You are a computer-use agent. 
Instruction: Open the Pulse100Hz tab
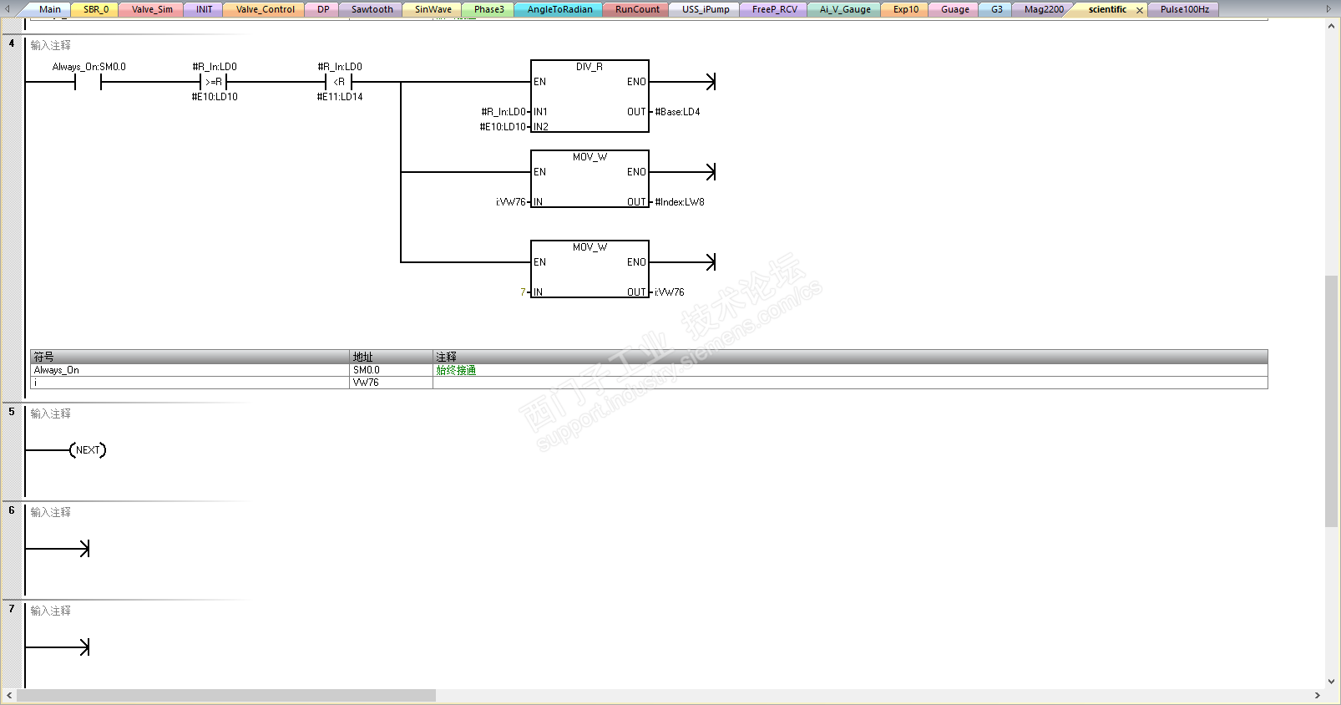pyautogui.click(x=1184, y=9)
